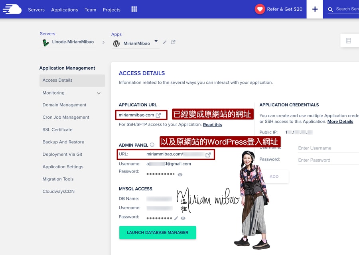The image size is (359, 255).
Task: Open Backup And Restore section
Action: 63,142
